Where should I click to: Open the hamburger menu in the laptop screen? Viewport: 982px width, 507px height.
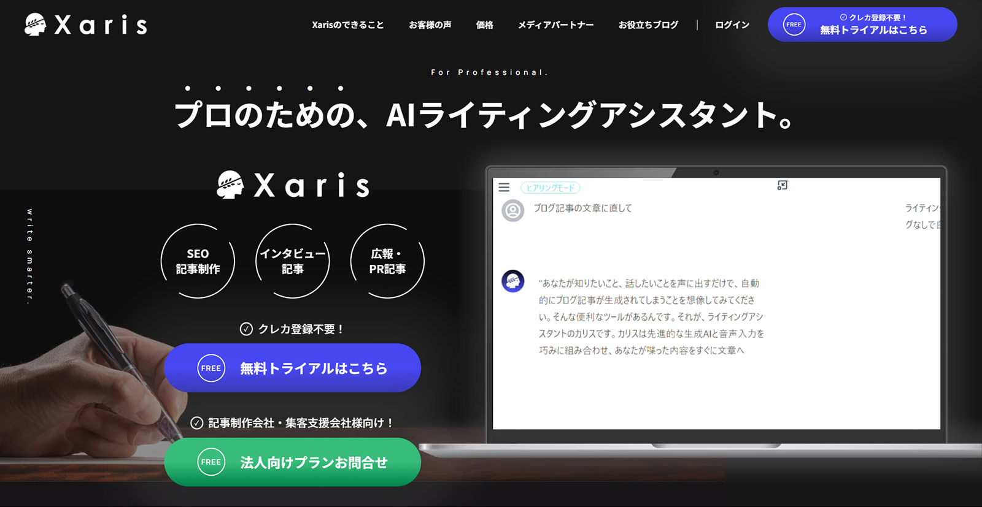point(504,188)
